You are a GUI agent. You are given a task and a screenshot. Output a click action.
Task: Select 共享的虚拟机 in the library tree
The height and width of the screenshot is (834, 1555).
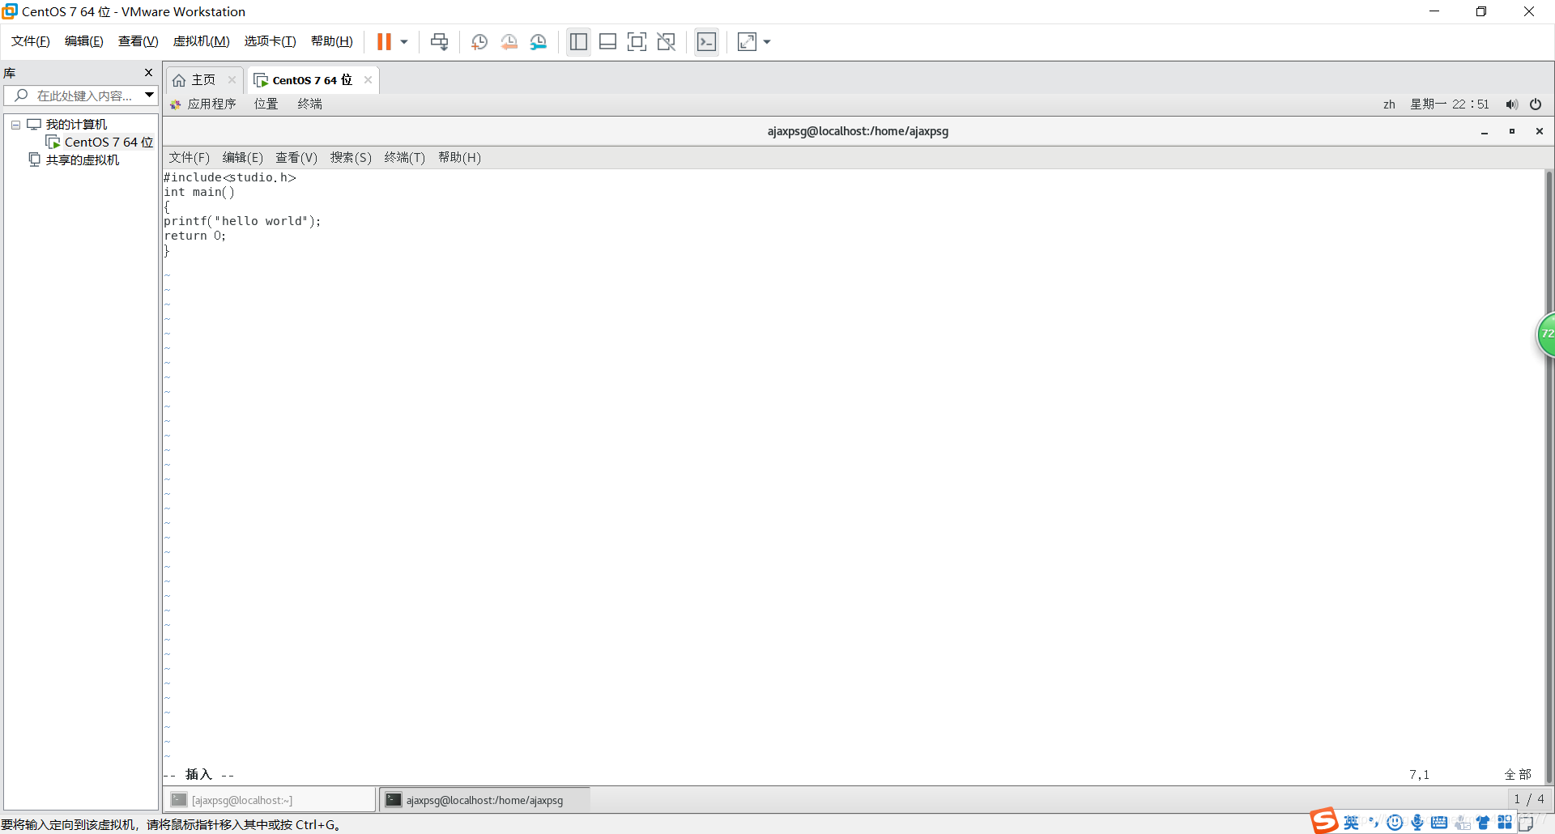point(83,160)
